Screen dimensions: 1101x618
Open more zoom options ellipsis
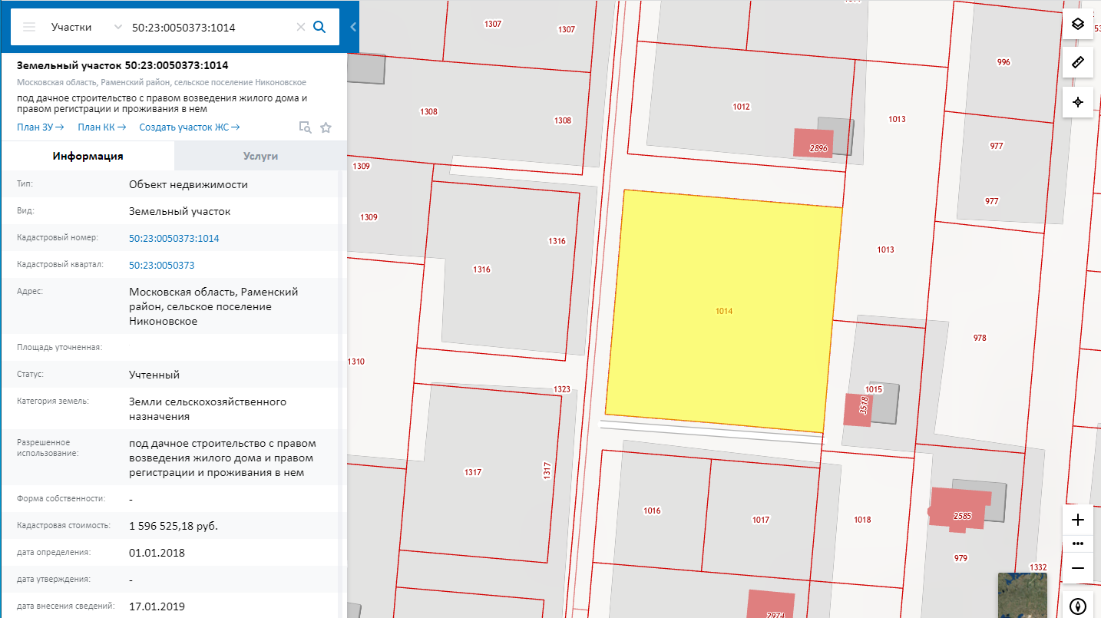point(1077,544)
